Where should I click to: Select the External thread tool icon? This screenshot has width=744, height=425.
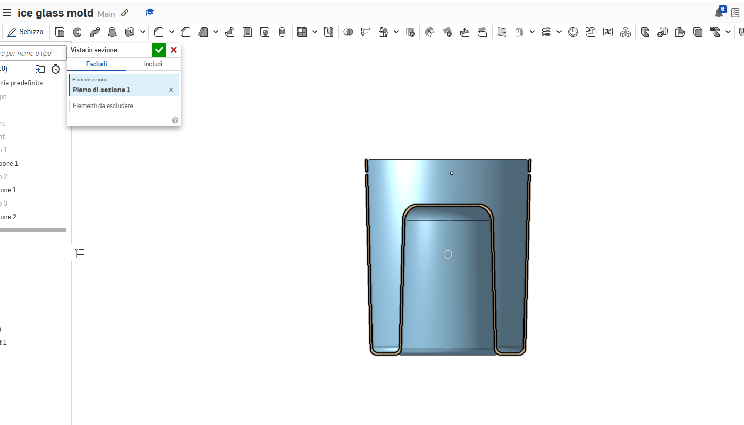[x=282, y=32]
